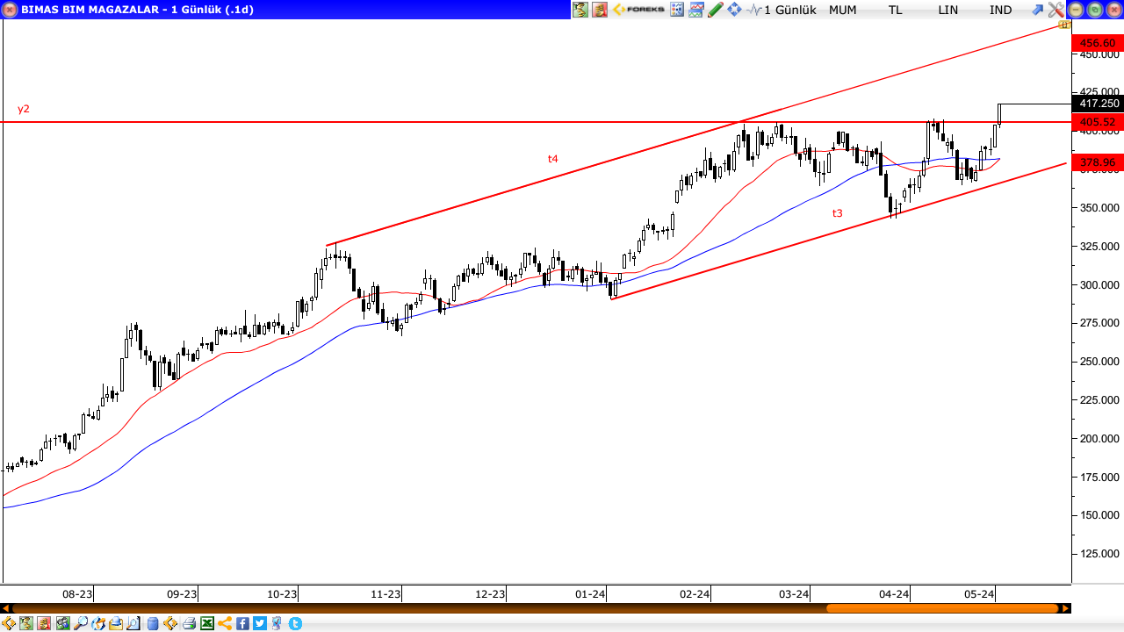Image resolution: width=1124 pixels, height=632 pixels.
Task: Open the grid template icon in top toolbar
Action: point(677,10)
